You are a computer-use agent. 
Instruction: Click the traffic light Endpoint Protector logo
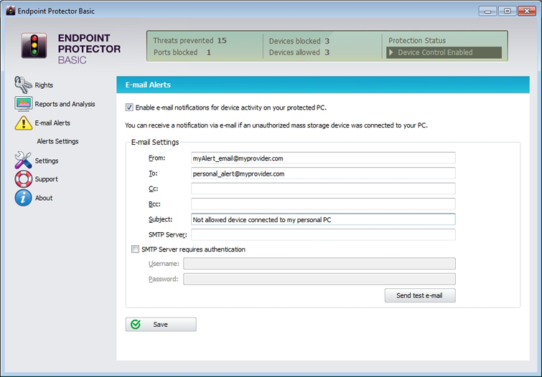tap(34, 46)
